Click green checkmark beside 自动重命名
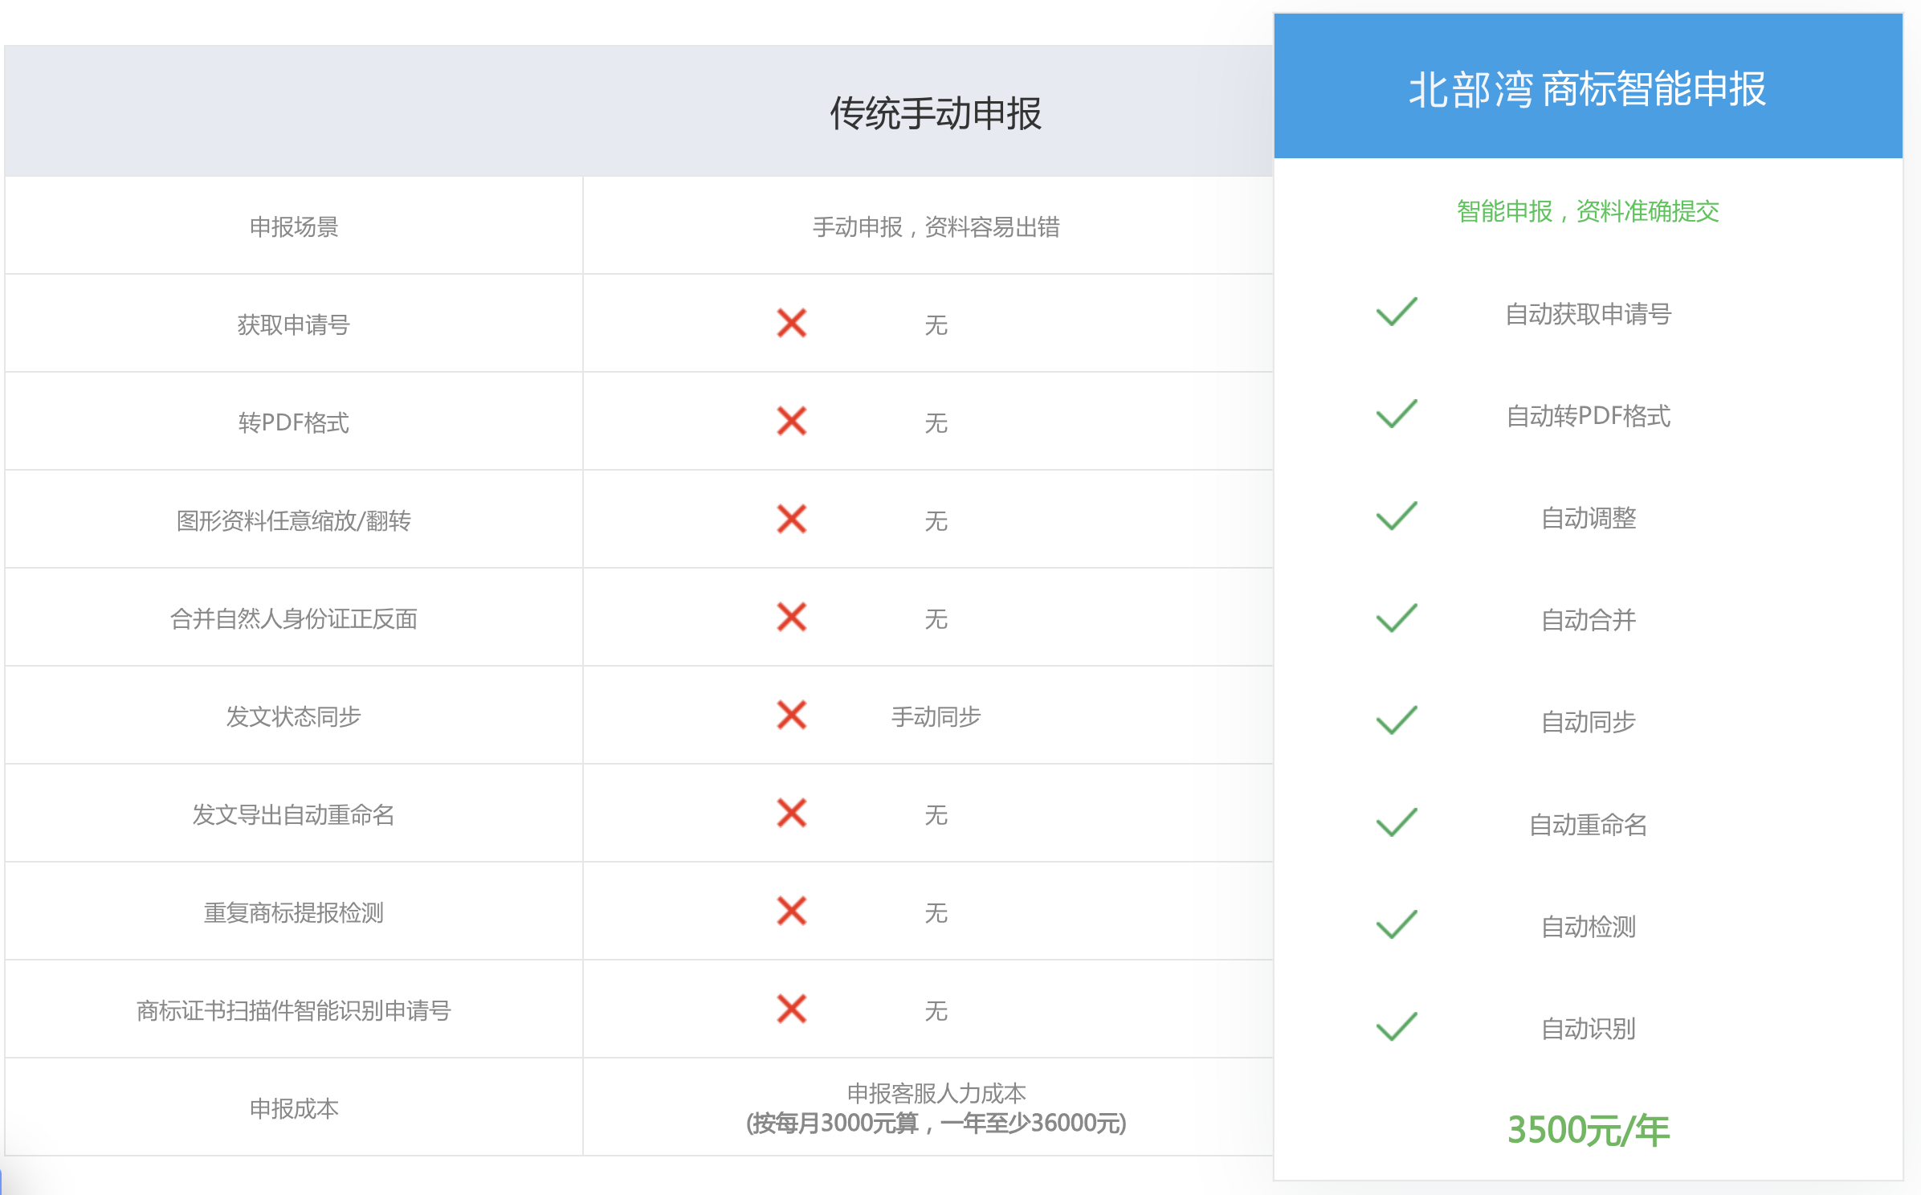The image size is (1921, 1195). [x=1397, y=822]
